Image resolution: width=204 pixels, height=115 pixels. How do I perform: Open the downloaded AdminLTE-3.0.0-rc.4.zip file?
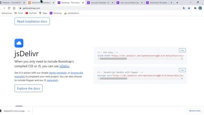14,111
